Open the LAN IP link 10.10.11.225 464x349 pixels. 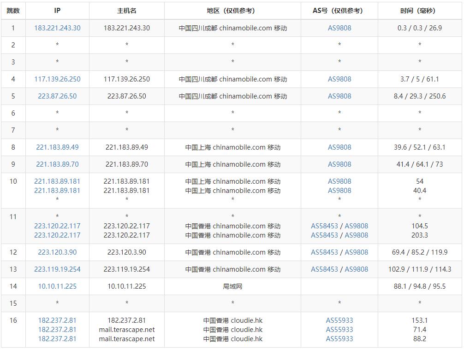click(57, 286)
